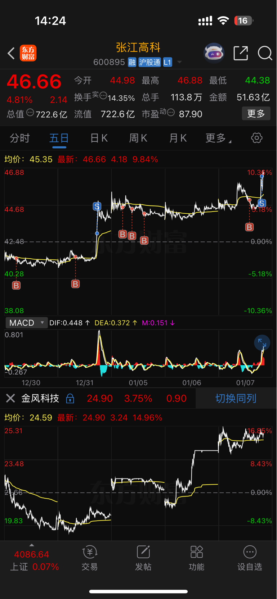Expand the 上证 index bar

point(32,545)
